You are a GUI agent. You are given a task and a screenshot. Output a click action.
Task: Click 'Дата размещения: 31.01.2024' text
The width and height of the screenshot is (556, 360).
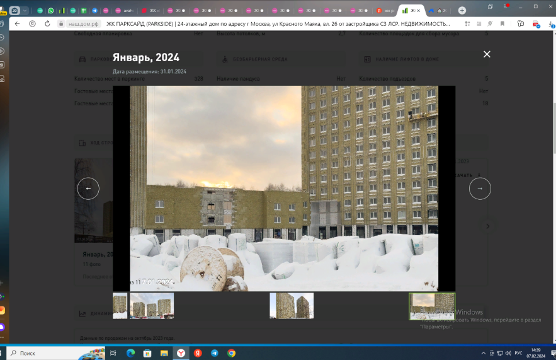pyautogui.click(x=149, y=71)
